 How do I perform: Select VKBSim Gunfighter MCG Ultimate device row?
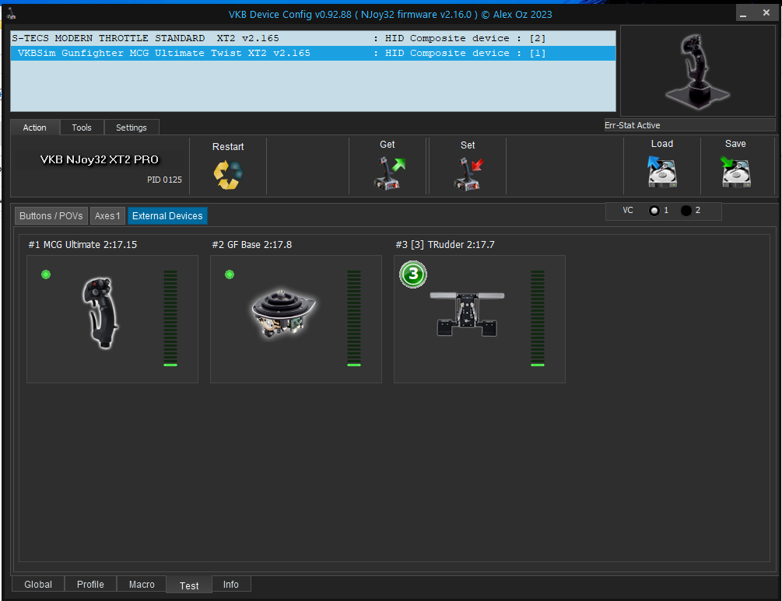click(x=314, y=53)
